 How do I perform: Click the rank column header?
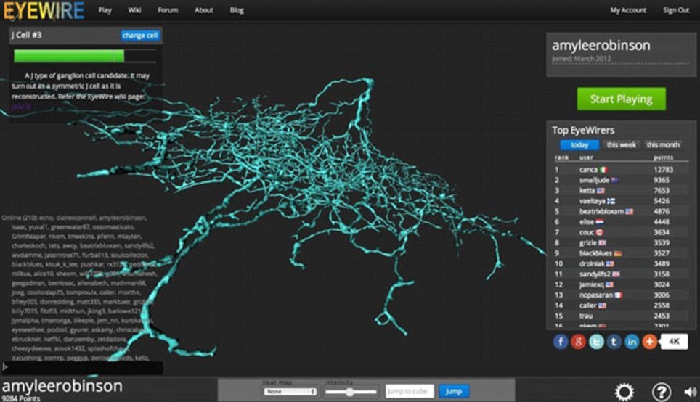(x=561, y=157)
